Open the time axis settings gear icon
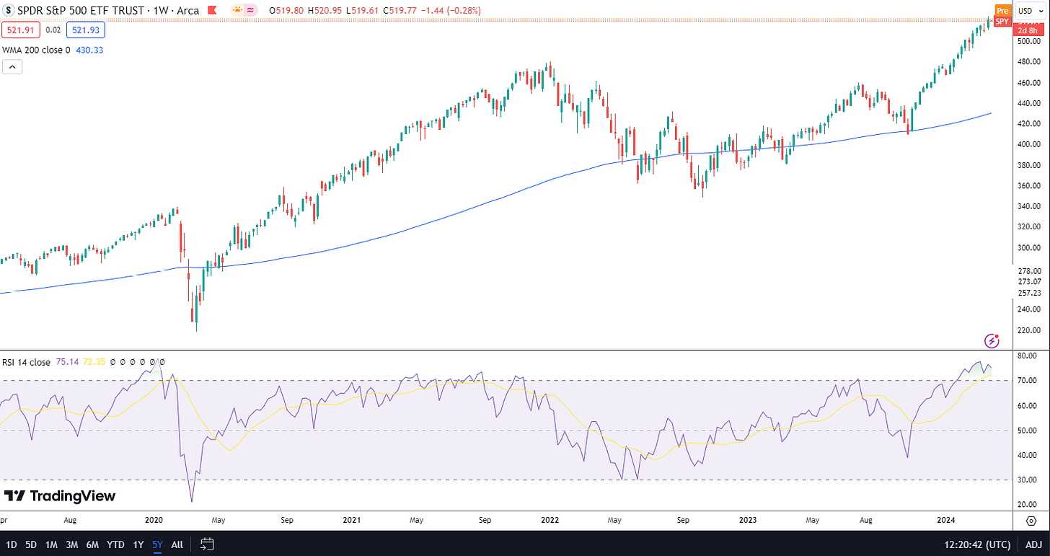The image size is (1050, 556). (1031, 520)
